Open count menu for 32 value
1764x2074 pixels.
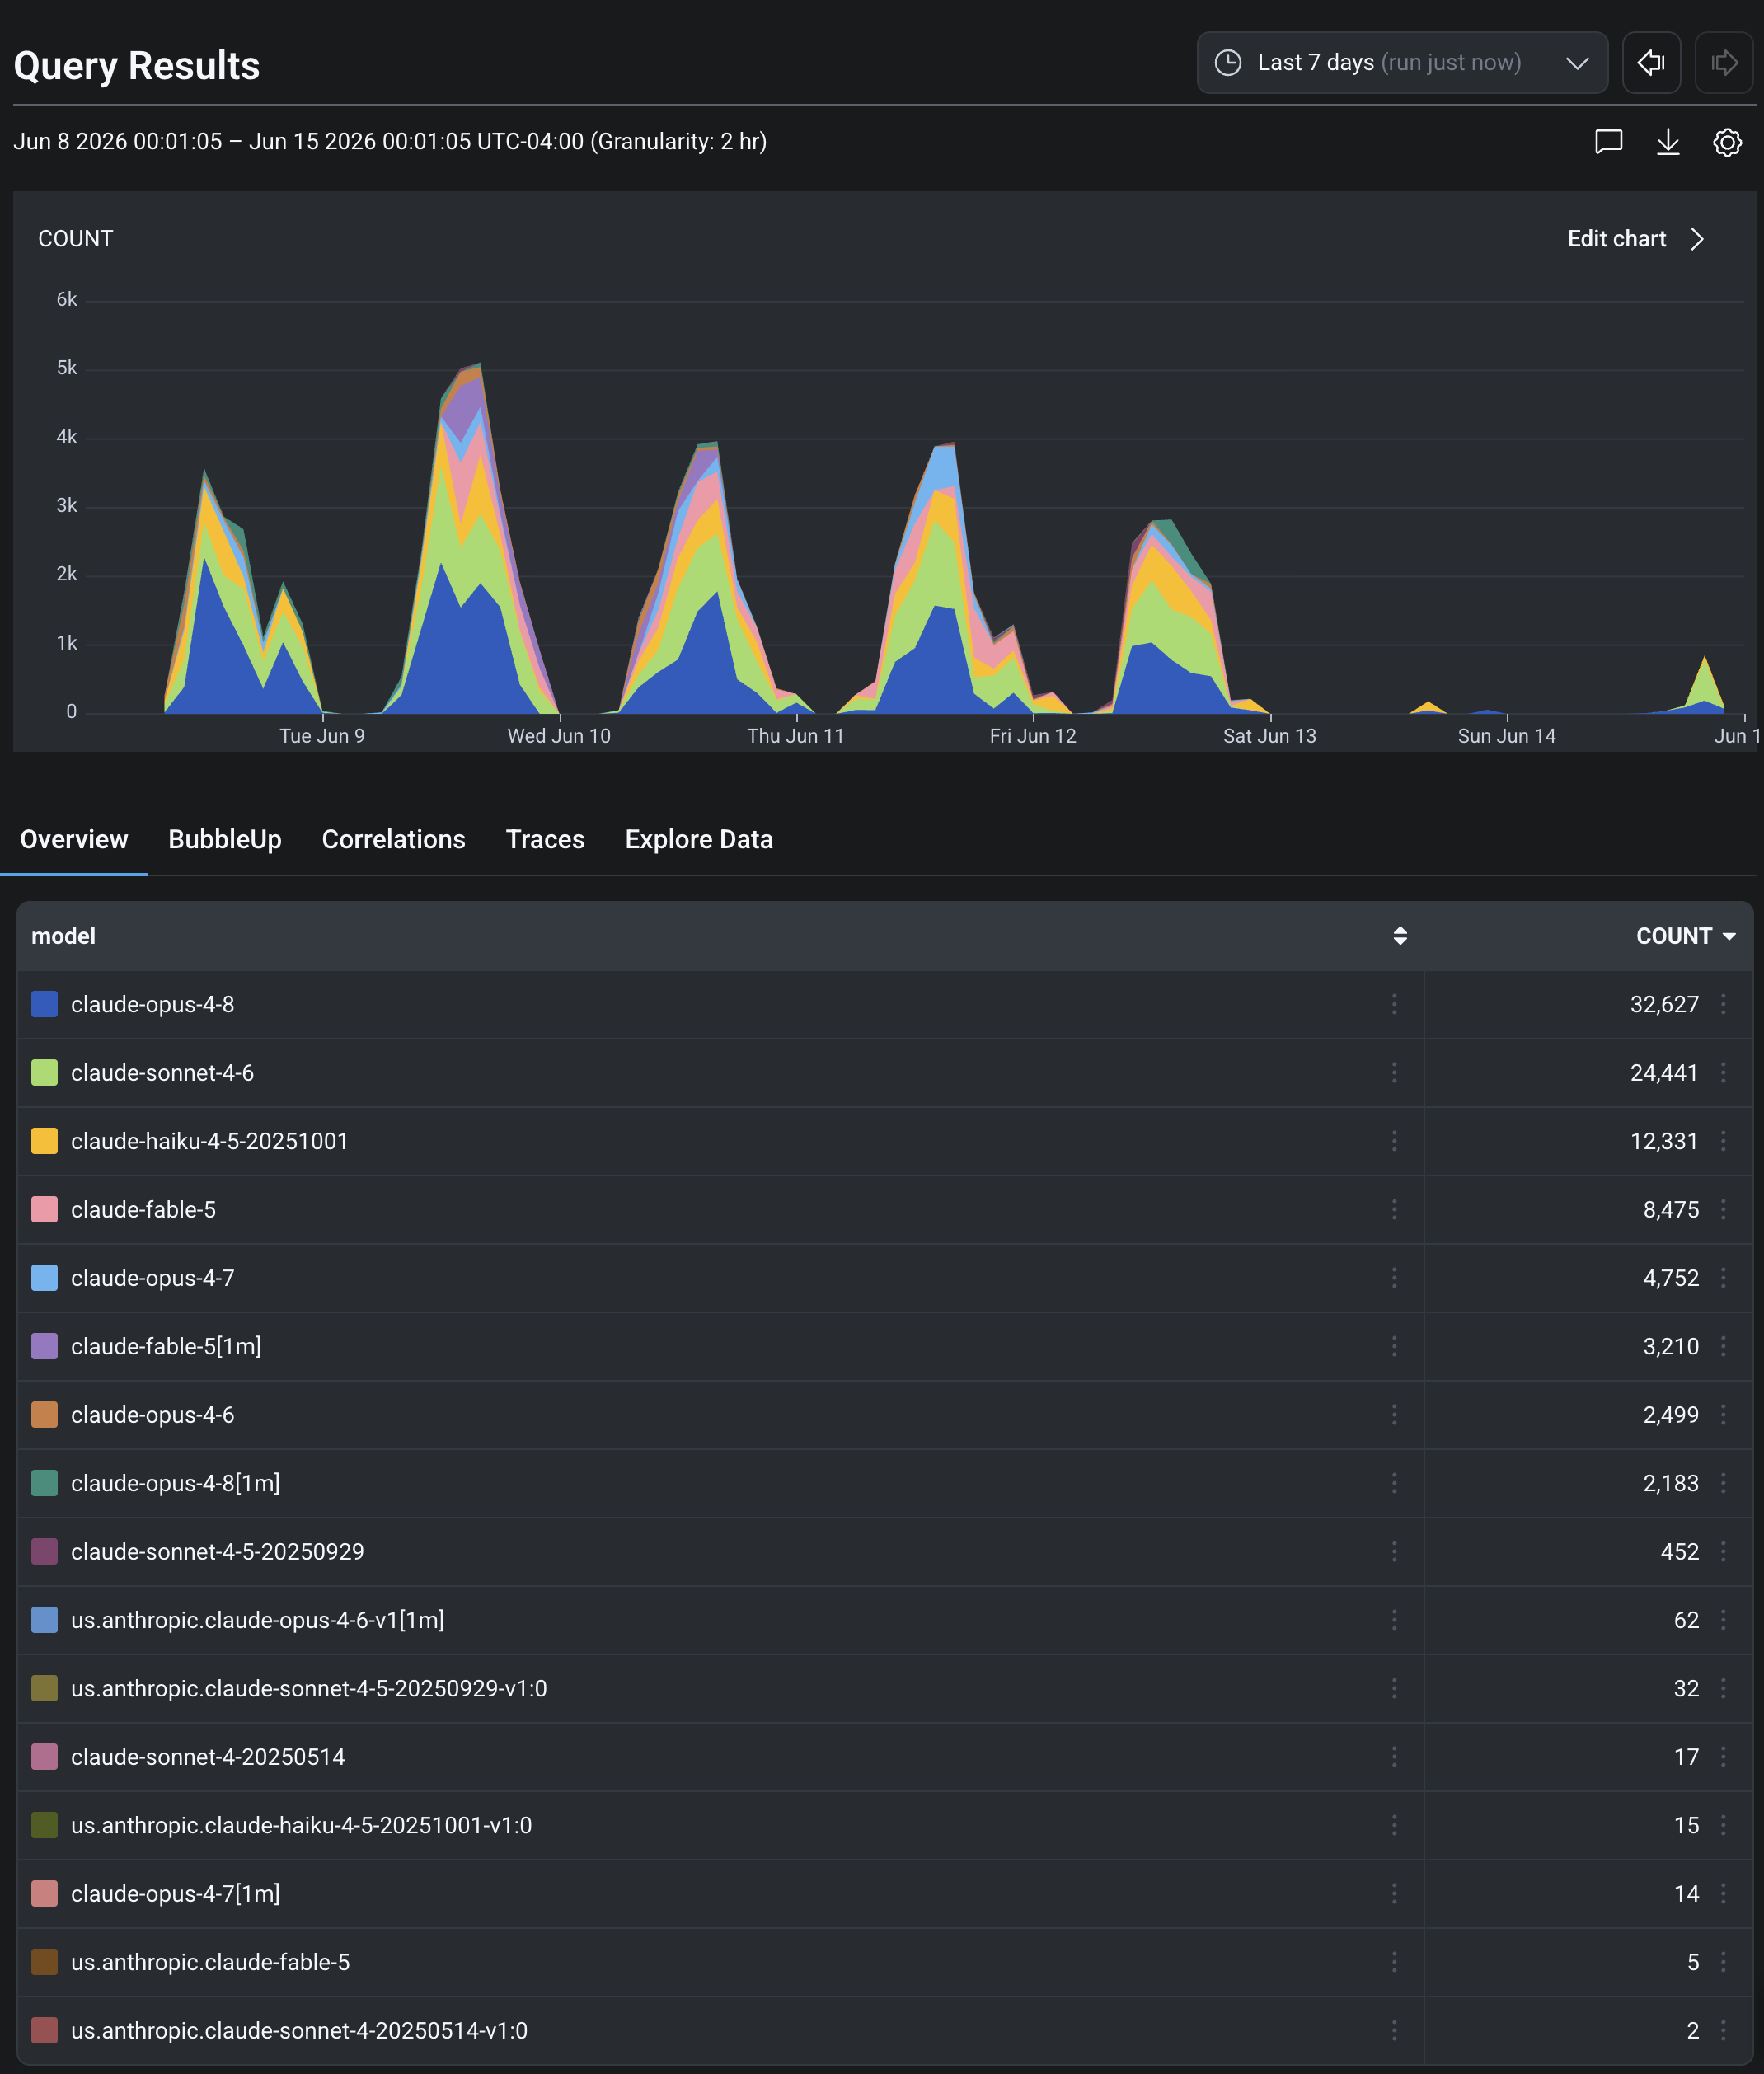tap(1723, 1689)
